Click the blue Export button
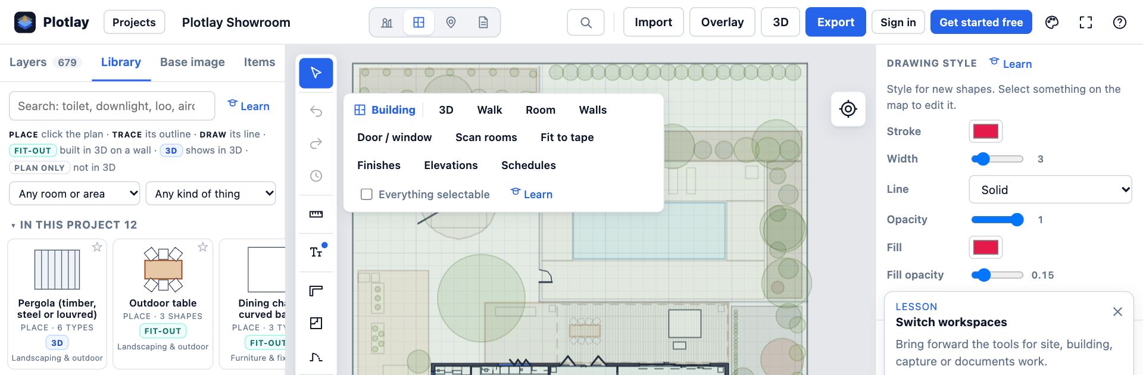Image resolution: width=1143 pixels, height=375 pixels. coord(836,22)
